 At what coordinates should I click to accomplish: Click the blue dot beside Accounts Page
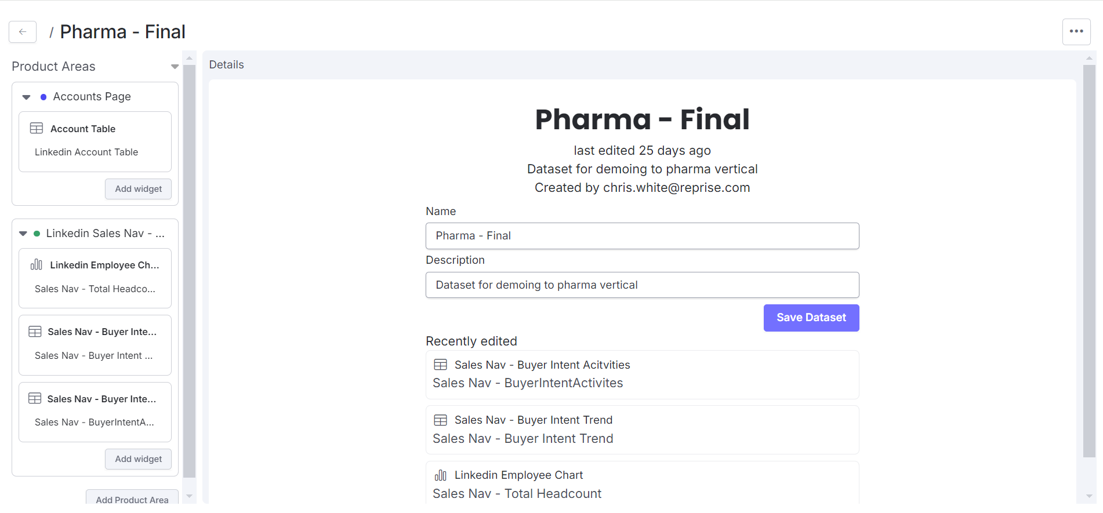43,97
